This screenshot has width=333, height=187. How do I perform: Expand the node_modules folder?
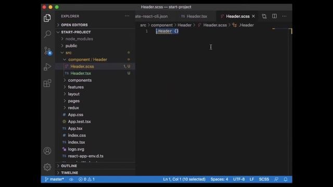click(x=95, y=39)
